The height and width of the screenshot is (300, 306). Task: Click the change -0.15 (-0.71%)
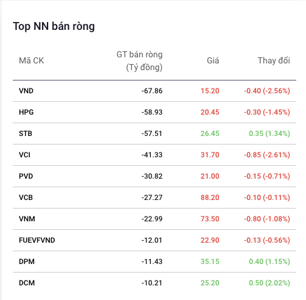267,176
